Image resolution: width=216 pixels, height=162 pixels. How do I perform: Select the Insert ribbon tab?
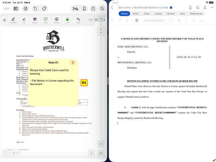[x=136, y=14]
